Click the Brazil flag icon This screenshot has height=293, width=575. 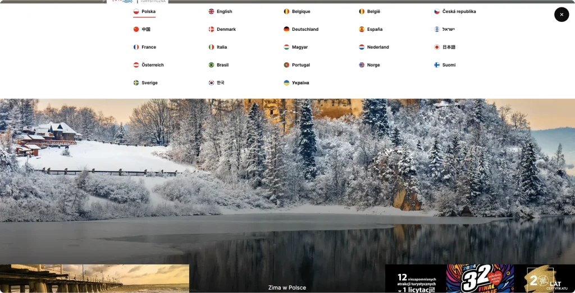click(x=211, y=65)
